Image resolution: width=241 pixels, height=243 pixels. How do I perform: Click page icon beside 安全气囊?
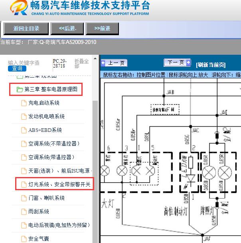(x=24, y=239)
